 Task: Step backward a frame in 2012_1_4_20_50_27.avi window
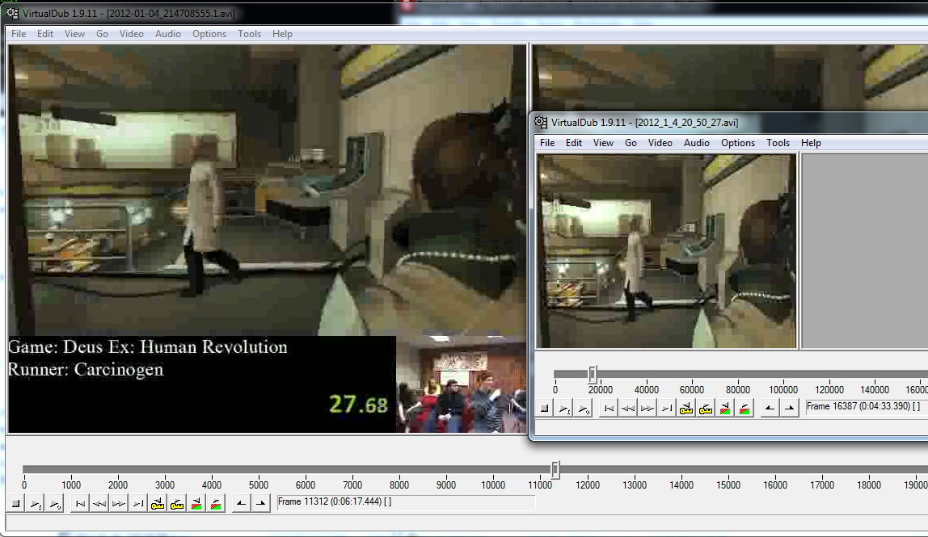pos(628,408)
